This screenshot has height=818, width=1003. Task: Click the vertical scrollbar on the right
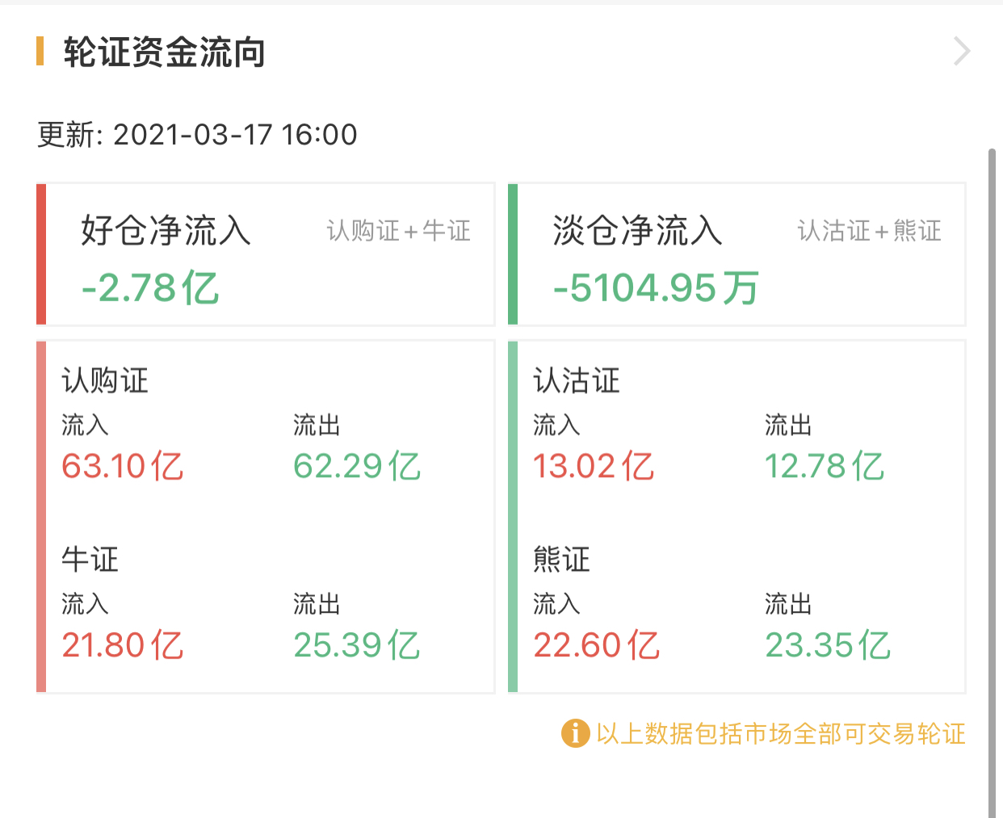[992, 483]
